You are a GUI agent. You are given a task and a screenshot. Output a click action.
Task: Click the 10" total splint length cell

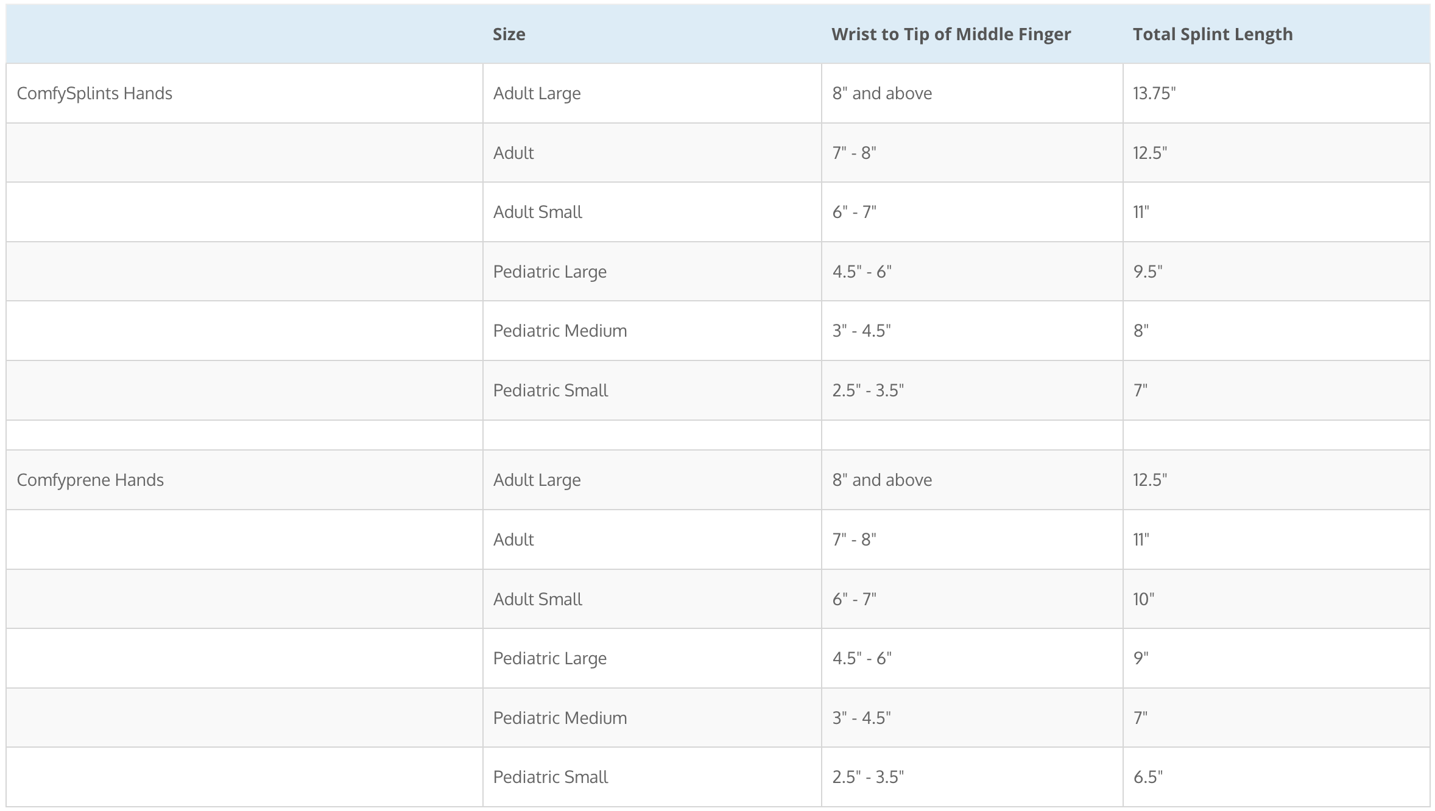[x=1276, y=599]
